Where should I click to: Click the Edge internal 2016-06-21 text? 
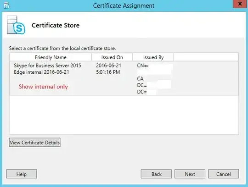tap(41, 72)
